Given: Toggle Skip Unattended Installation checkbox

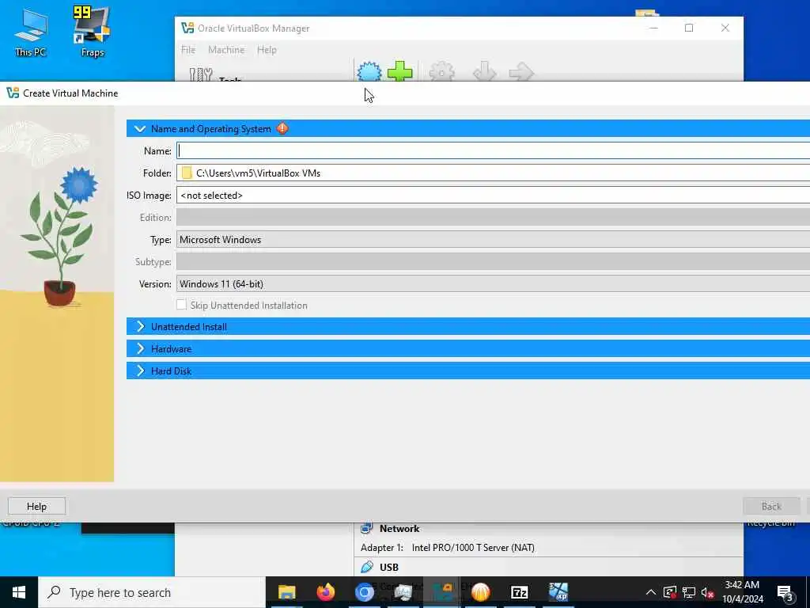Looking at the screenshot, I should pyautogui.click(x=181, y=305).
